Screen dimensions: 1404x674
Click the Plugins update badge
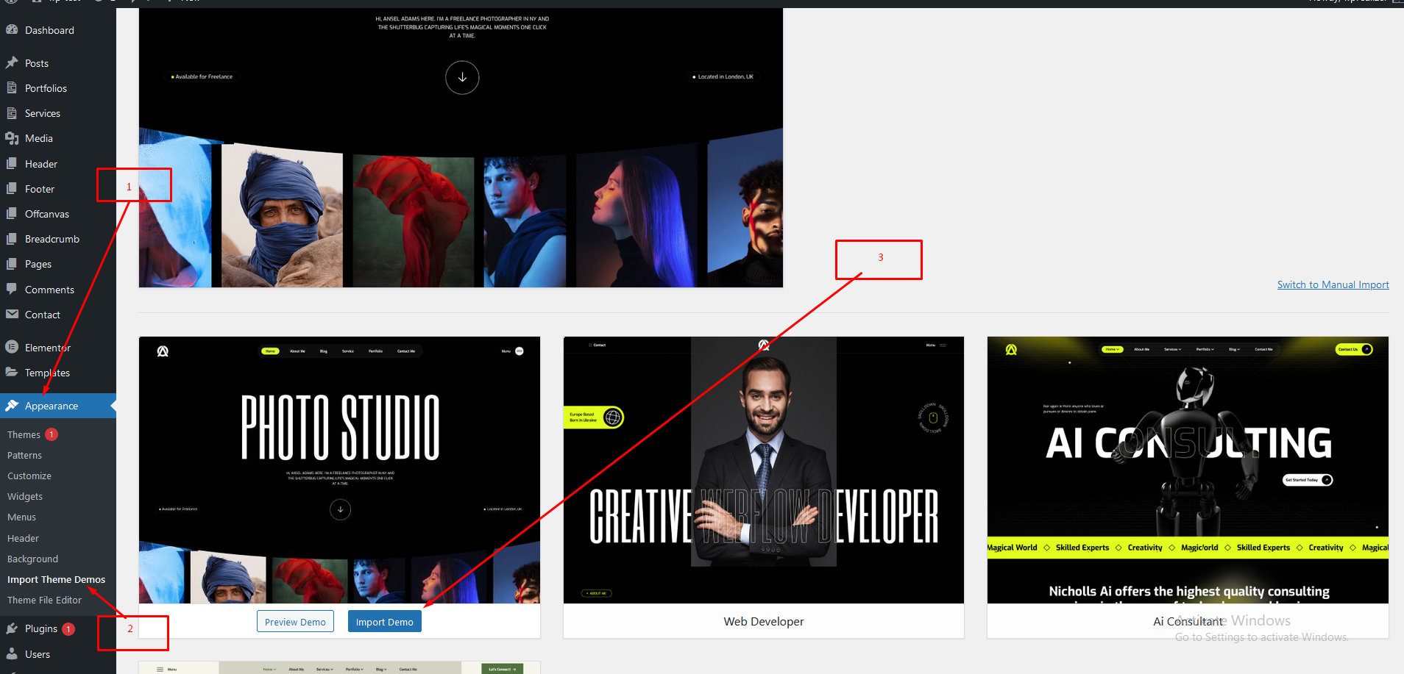(68, 629)
